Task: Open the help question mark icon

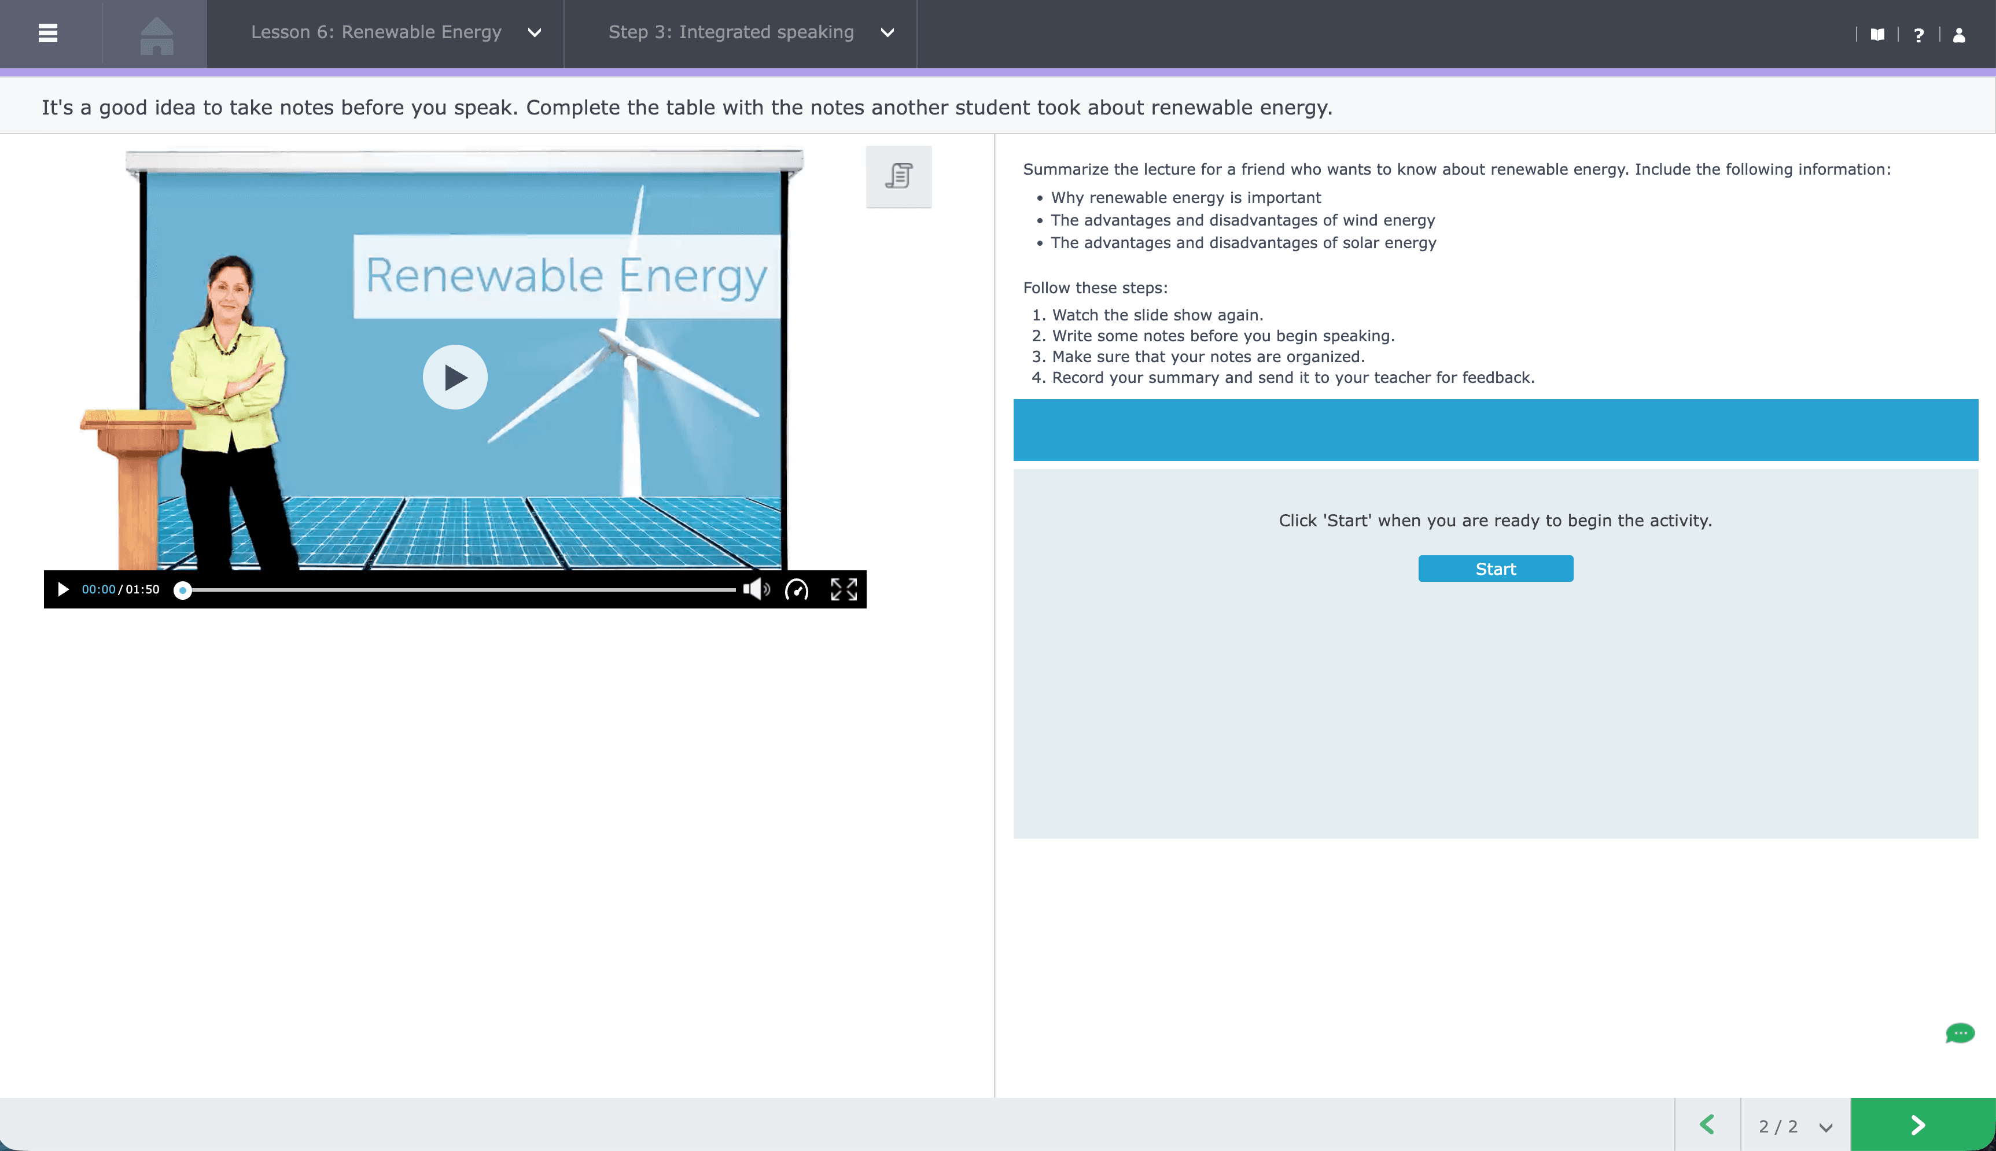Action: 1919,34
